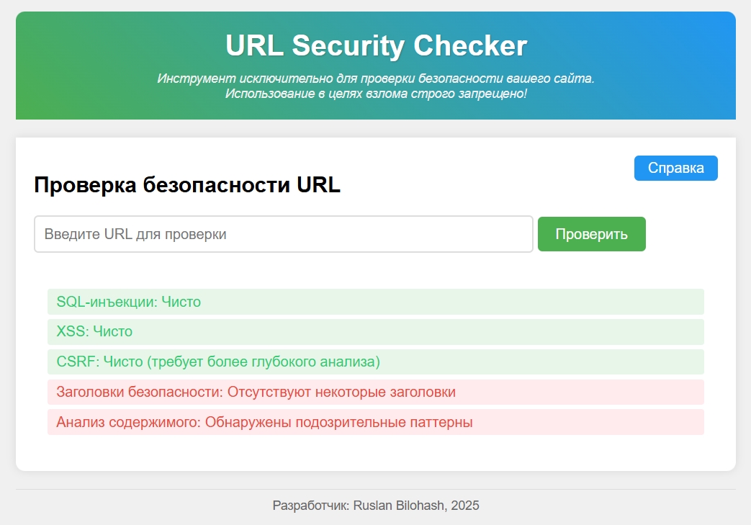The height and width of the screenshot is (525, 751).
Task: Click the year 2025 in the footer
Action: (x=464, y=506)
